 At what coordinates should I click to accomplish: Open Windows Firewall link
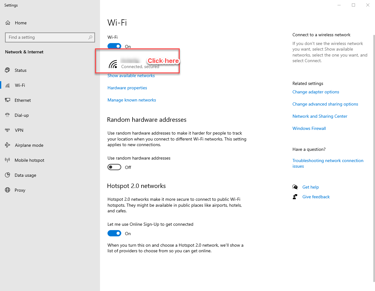click(x=309, y=128)
